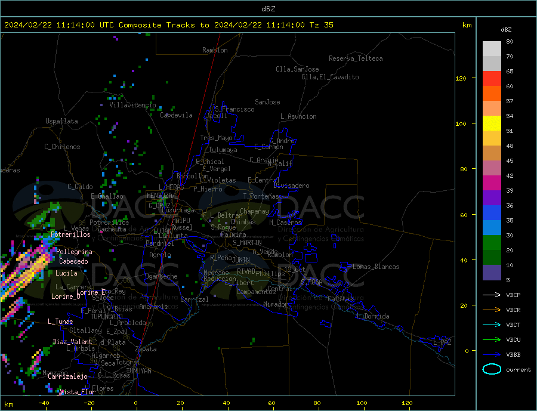The image size is (537, 411).
Task: Click the TUNUYAN label
Action: (138, 371)
